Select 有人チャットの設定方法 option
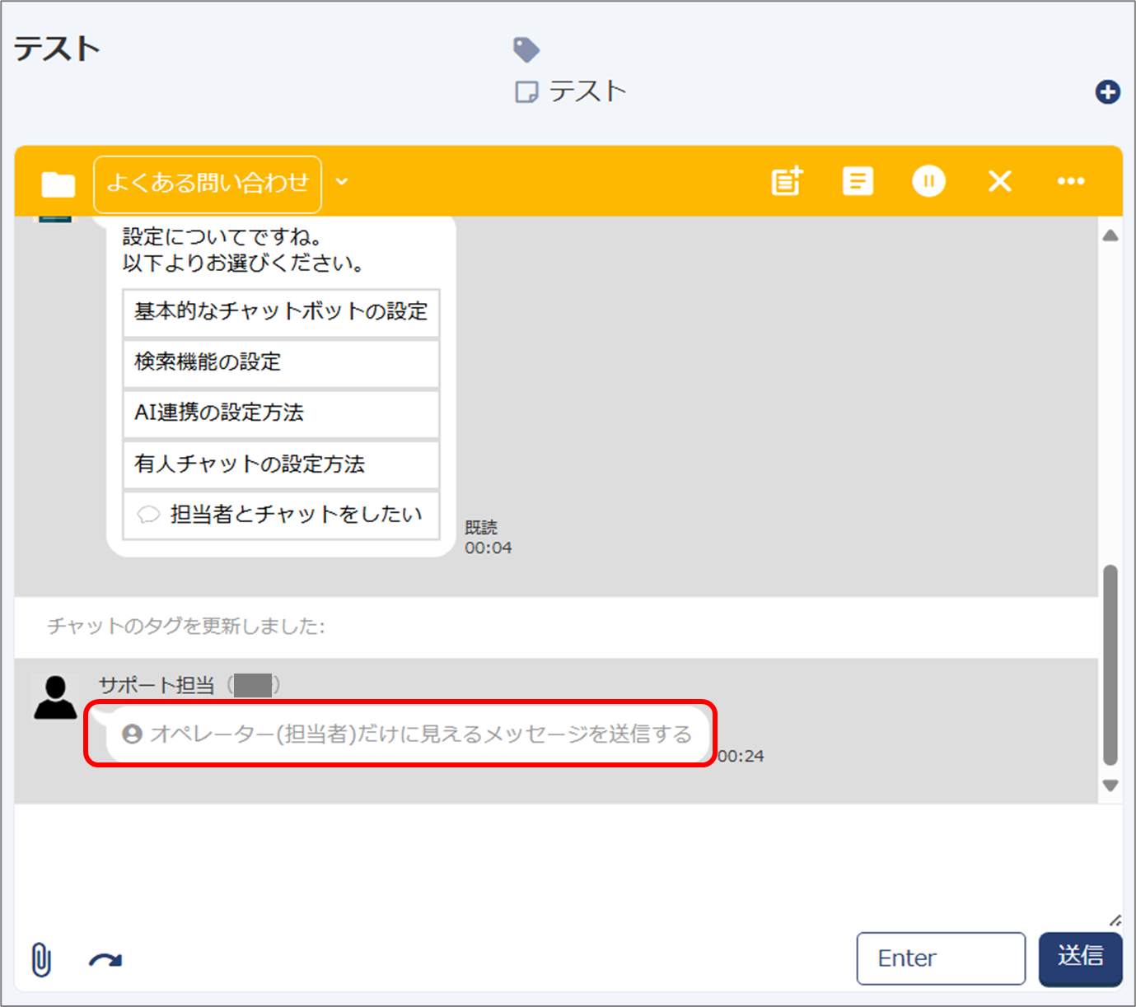The width and height of the screenshot is (1136, 1007). 281,464
